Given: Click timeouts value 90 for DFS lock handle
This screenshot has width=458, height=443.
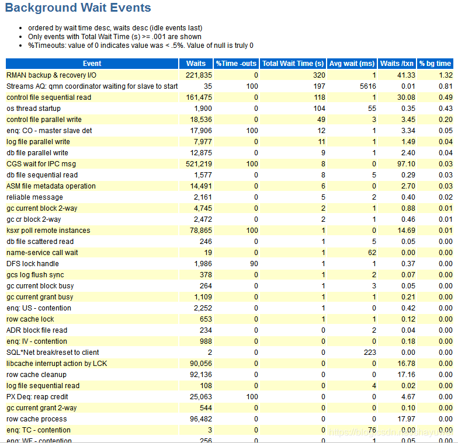Looking at the screenshot, I should tap(254, 264).
